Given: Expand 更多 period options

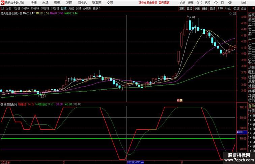Looking at the screenshot, I should click(x=96, y=8).
